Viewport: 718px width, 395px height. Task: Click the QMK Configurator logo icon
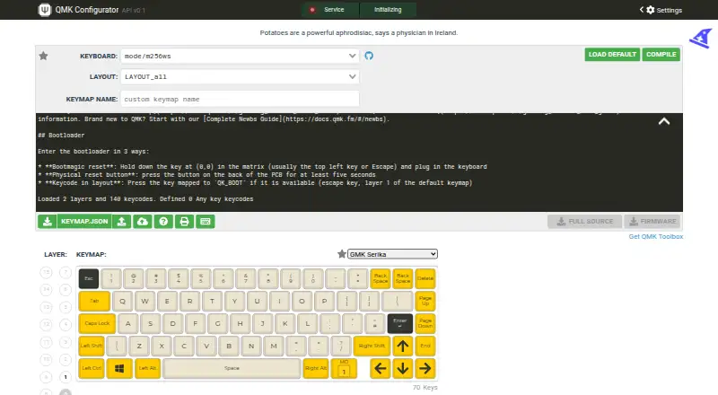(44, 10)
